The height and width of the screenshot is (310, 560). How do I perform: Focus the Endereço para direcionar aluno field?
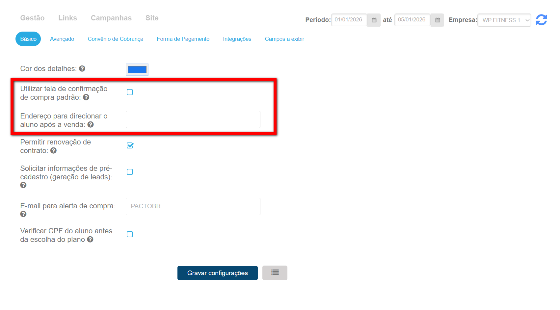(x=193, y=119)
